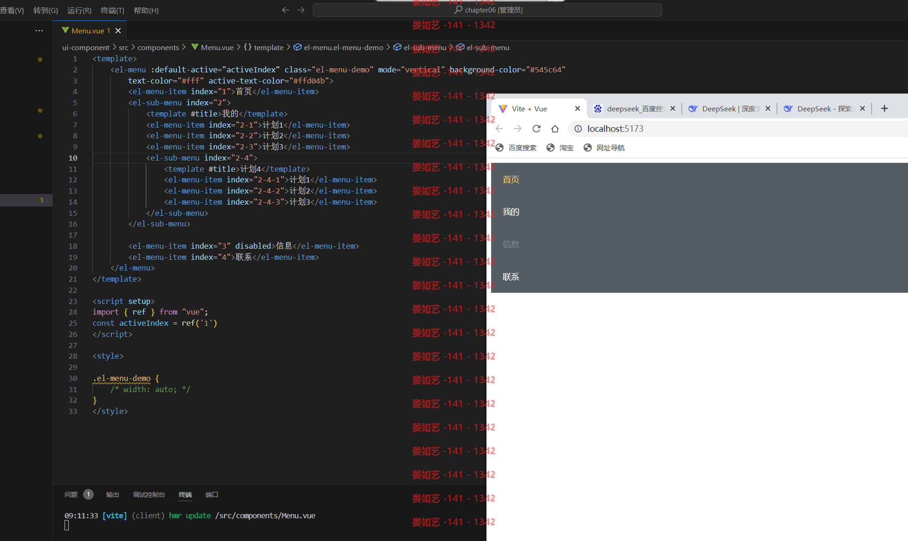Open the sidebar more actions ellipsis
This screenshot has height=541, width=908.
[x=39, y=31]
